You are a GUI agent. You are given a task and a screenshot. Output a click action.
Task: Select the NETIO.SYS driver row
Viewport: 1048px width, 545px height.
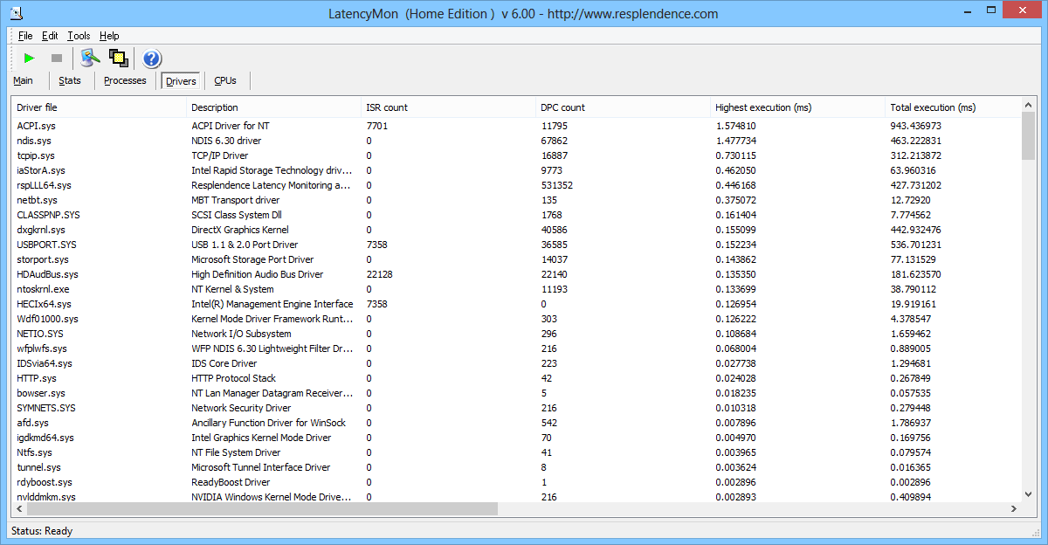[516, 334]
